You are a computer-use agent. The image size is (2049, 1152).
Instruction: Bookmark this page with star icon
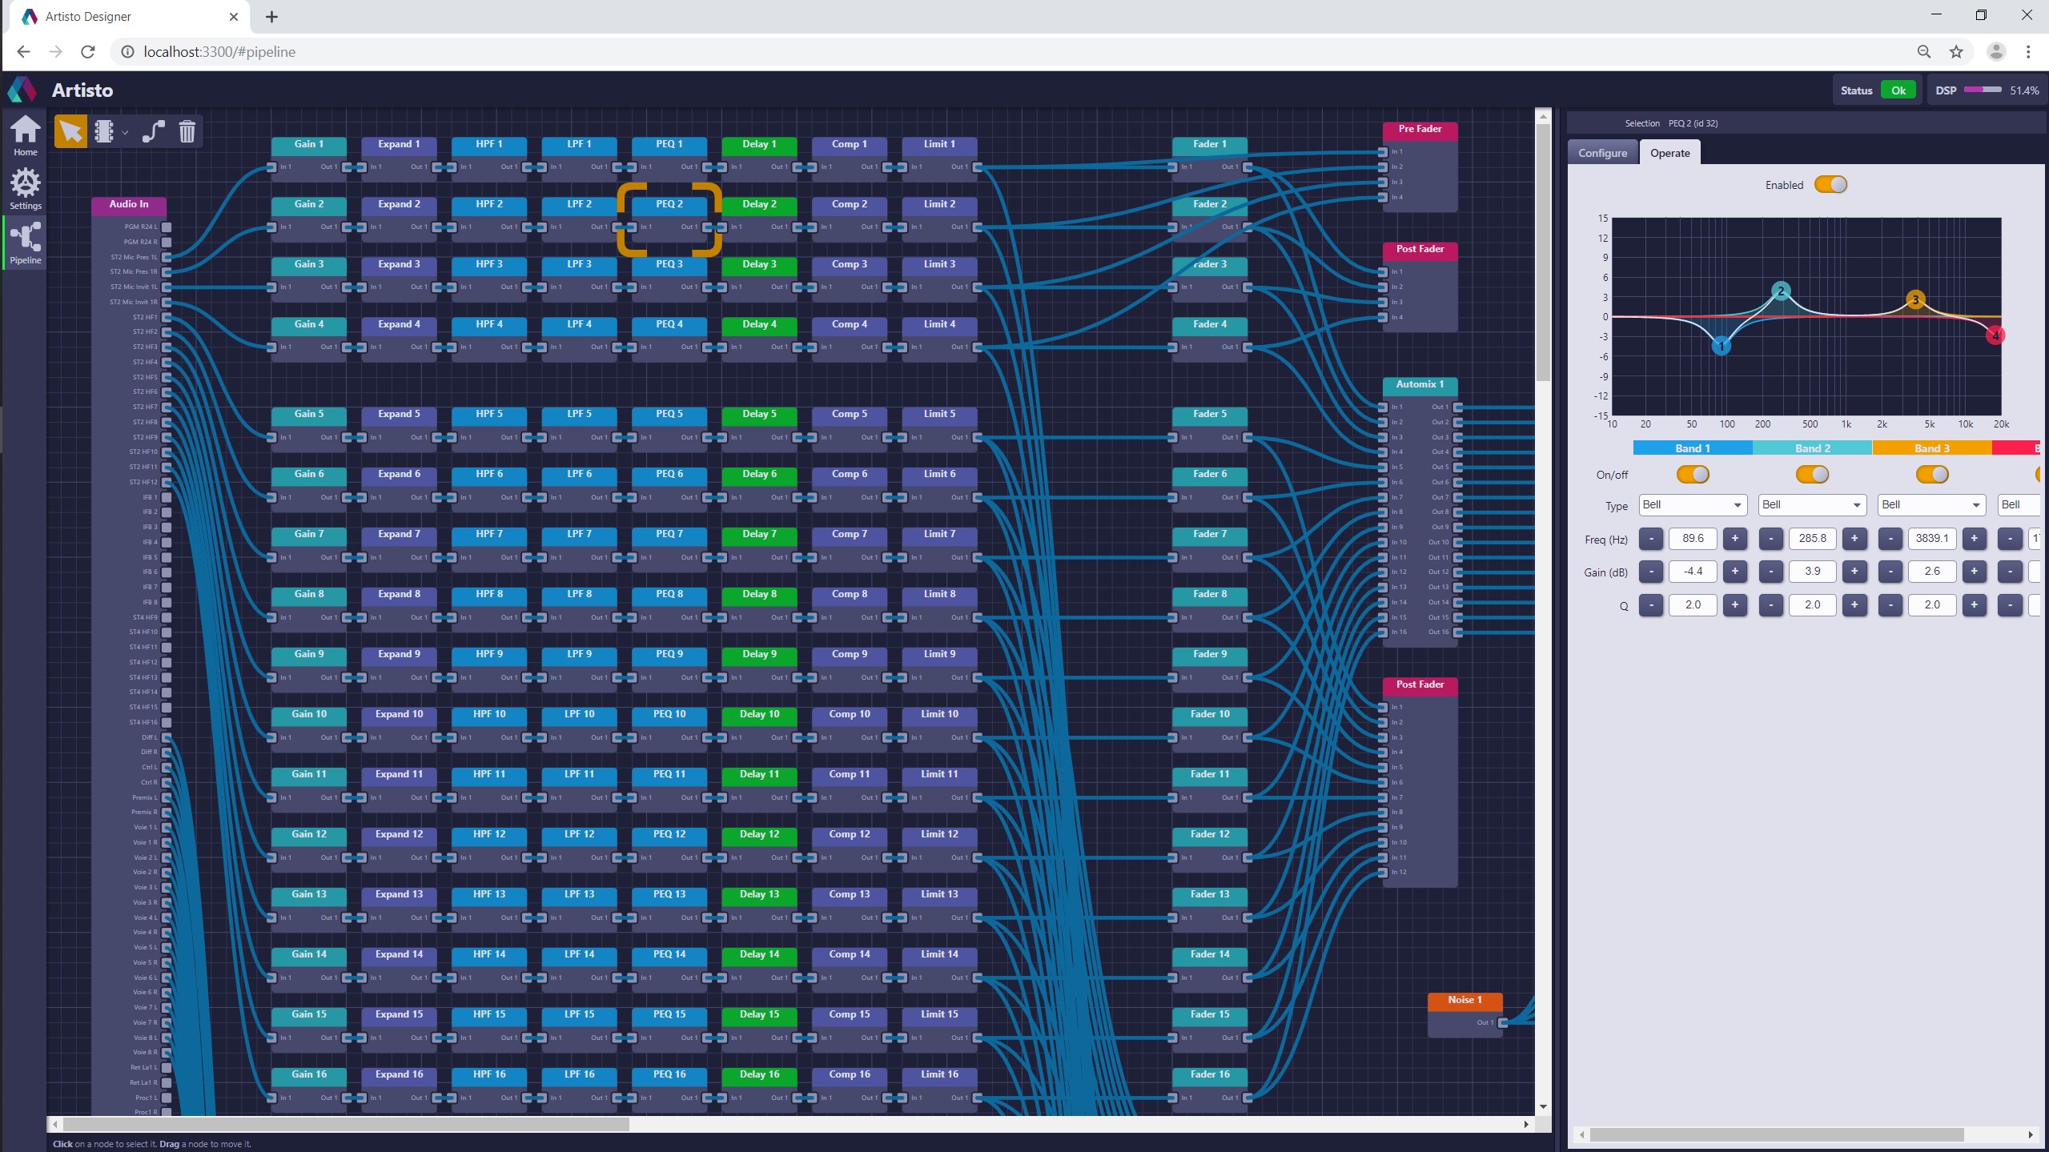pyautogui.click(x=1956, y=52)
